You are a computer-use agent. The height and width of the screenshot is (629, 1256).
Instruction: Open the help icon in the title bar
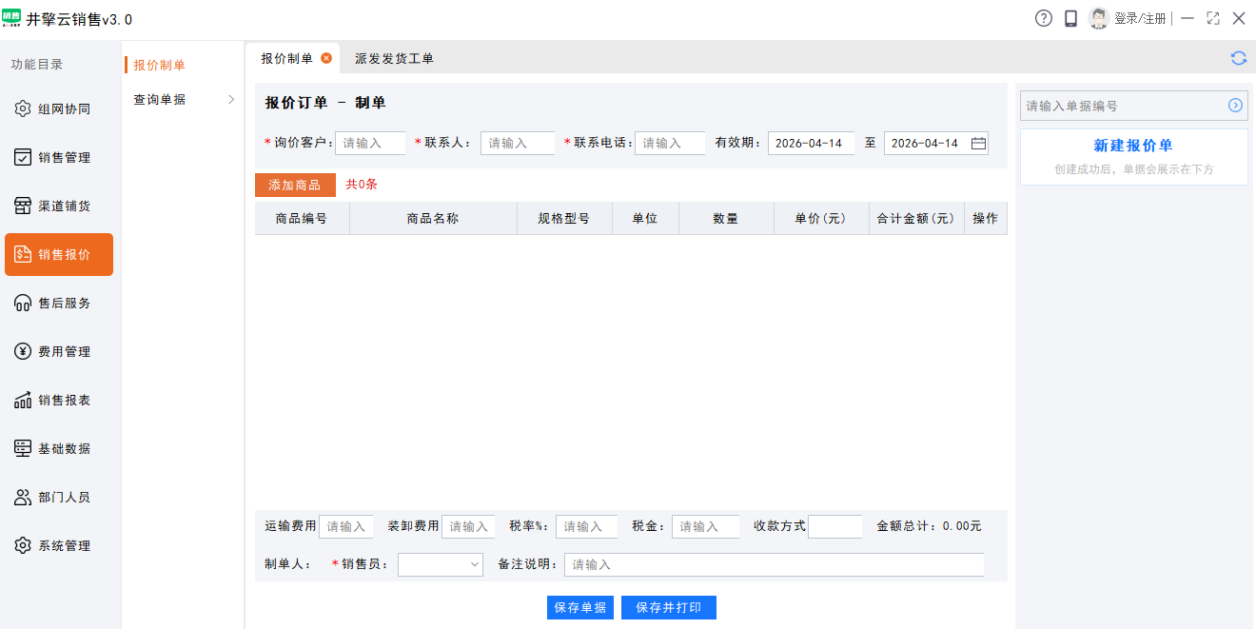[1043, 17]
